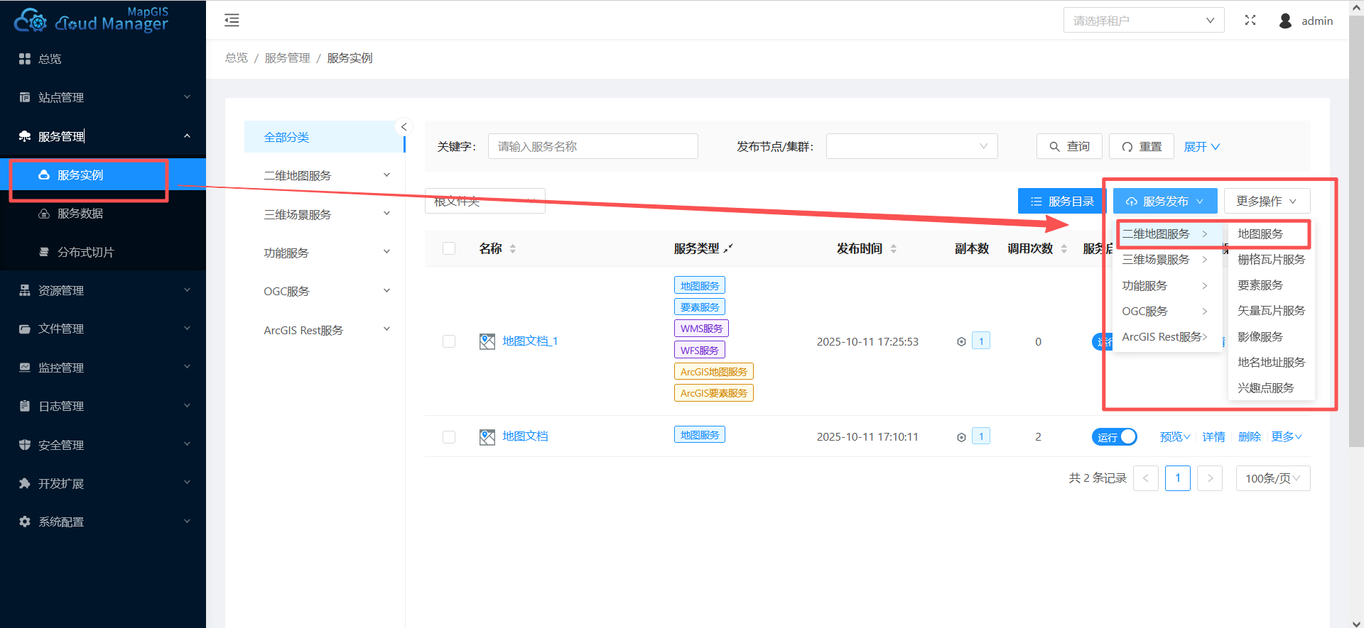
Task: Open 发布节点/集群 dropdown
Action: coord(911,146)
